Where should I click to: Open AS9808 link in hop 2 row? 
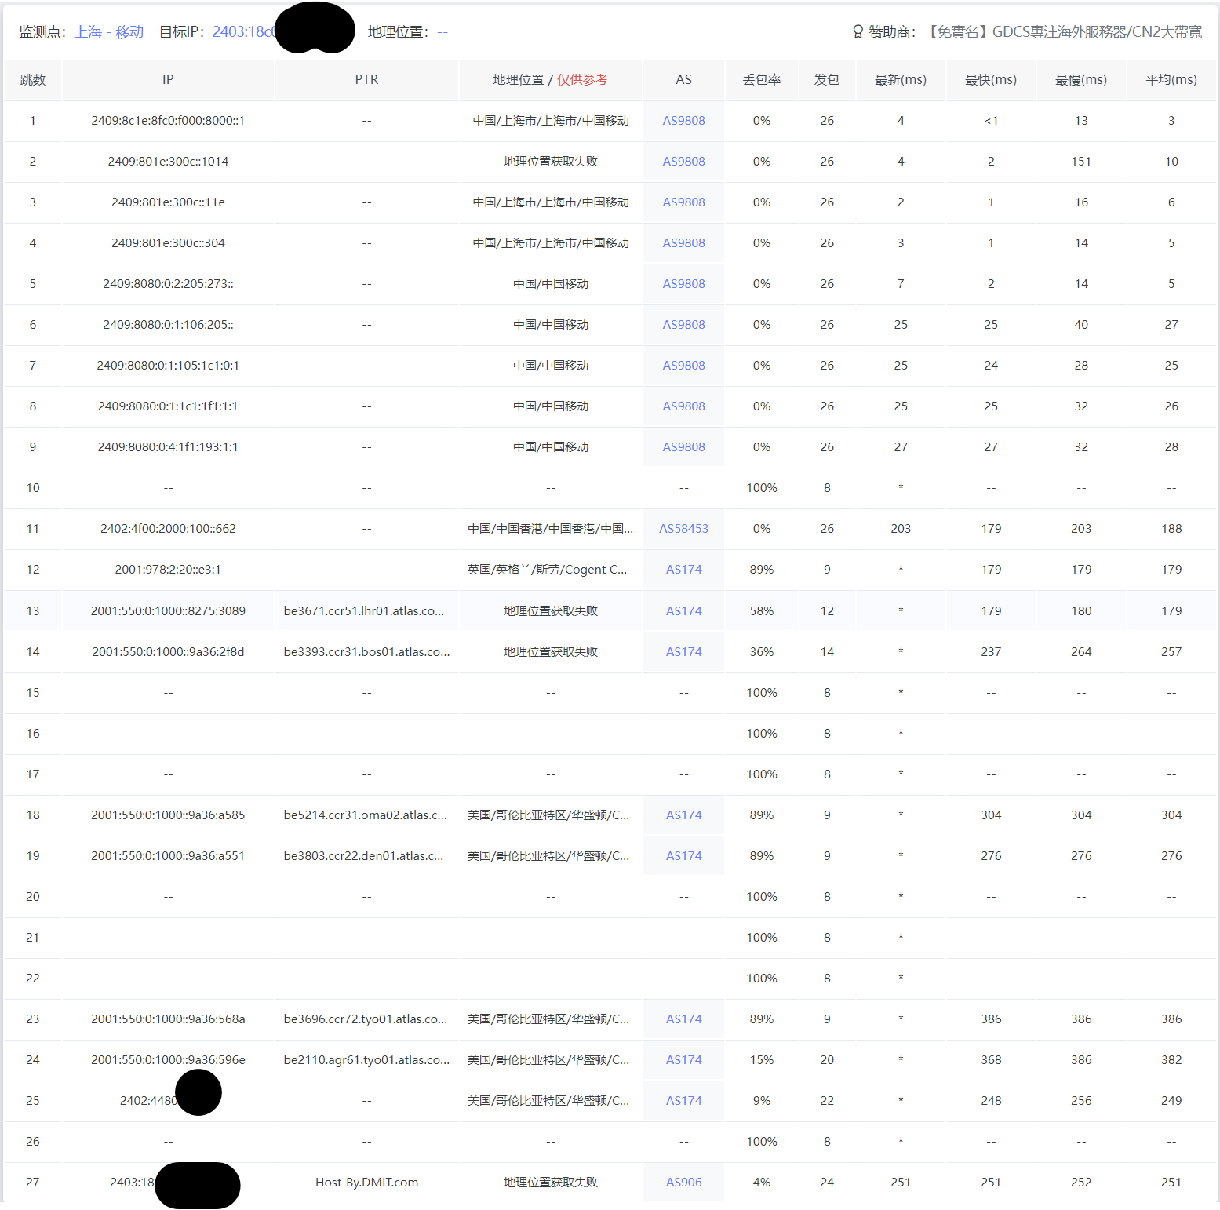(683, 162)
